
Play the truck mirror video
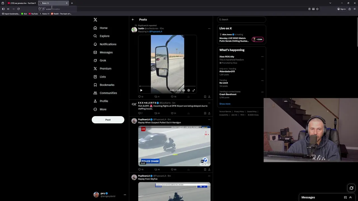pyautogui.click(x=141, y=90)
